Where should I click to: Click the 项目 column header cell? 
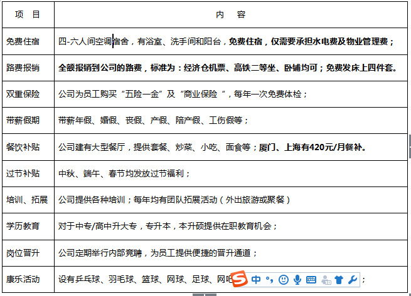pos(27,14)
